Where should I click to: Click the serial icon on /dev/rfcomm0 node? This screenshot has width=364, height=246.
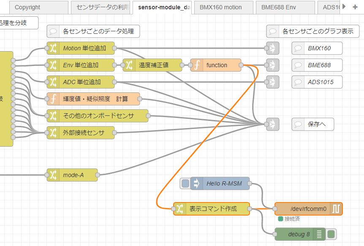pos(336,209)
